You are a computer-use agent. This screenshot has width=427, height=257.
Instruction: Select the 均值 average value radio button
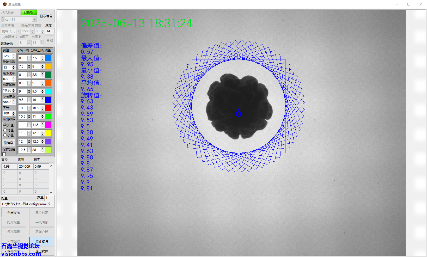(x=5, y=130)
